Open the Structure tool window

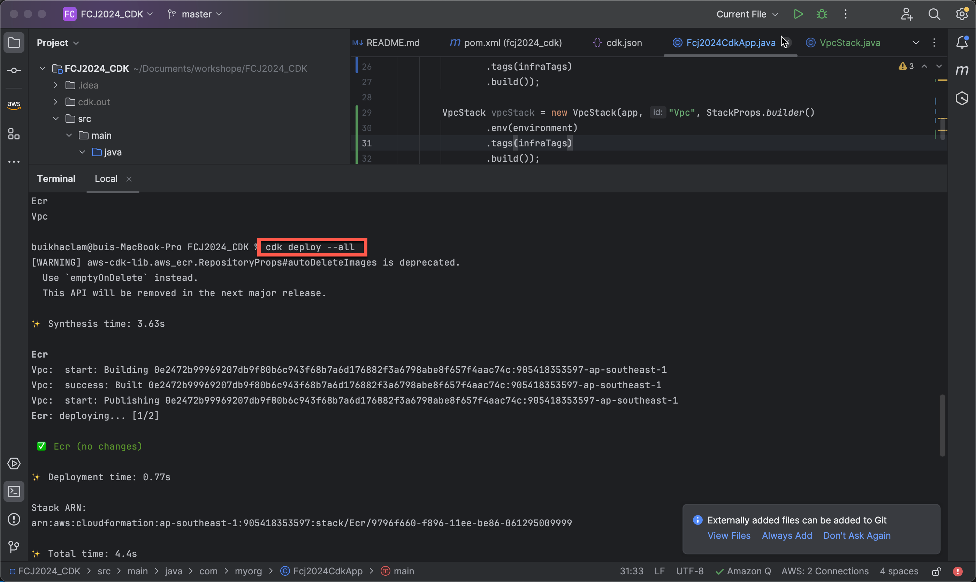tap(14, 134)
